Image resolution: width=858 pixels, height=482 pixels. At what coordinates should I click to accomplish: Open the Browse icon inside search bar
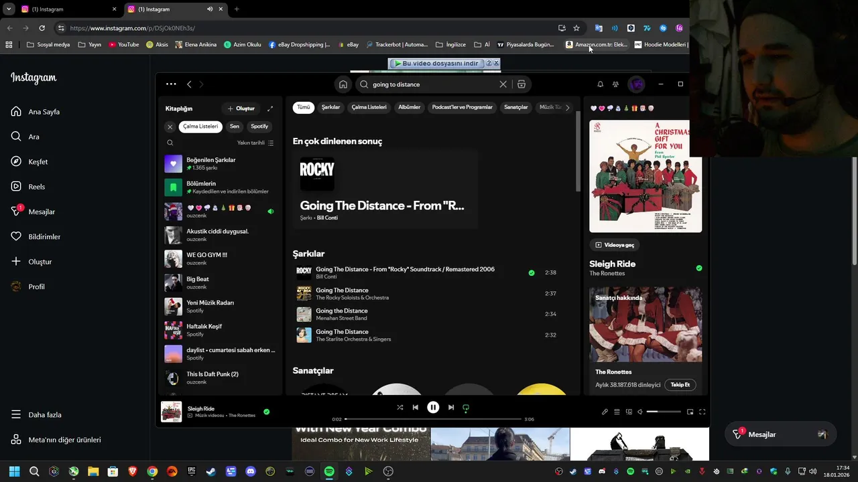click(521, 84)
